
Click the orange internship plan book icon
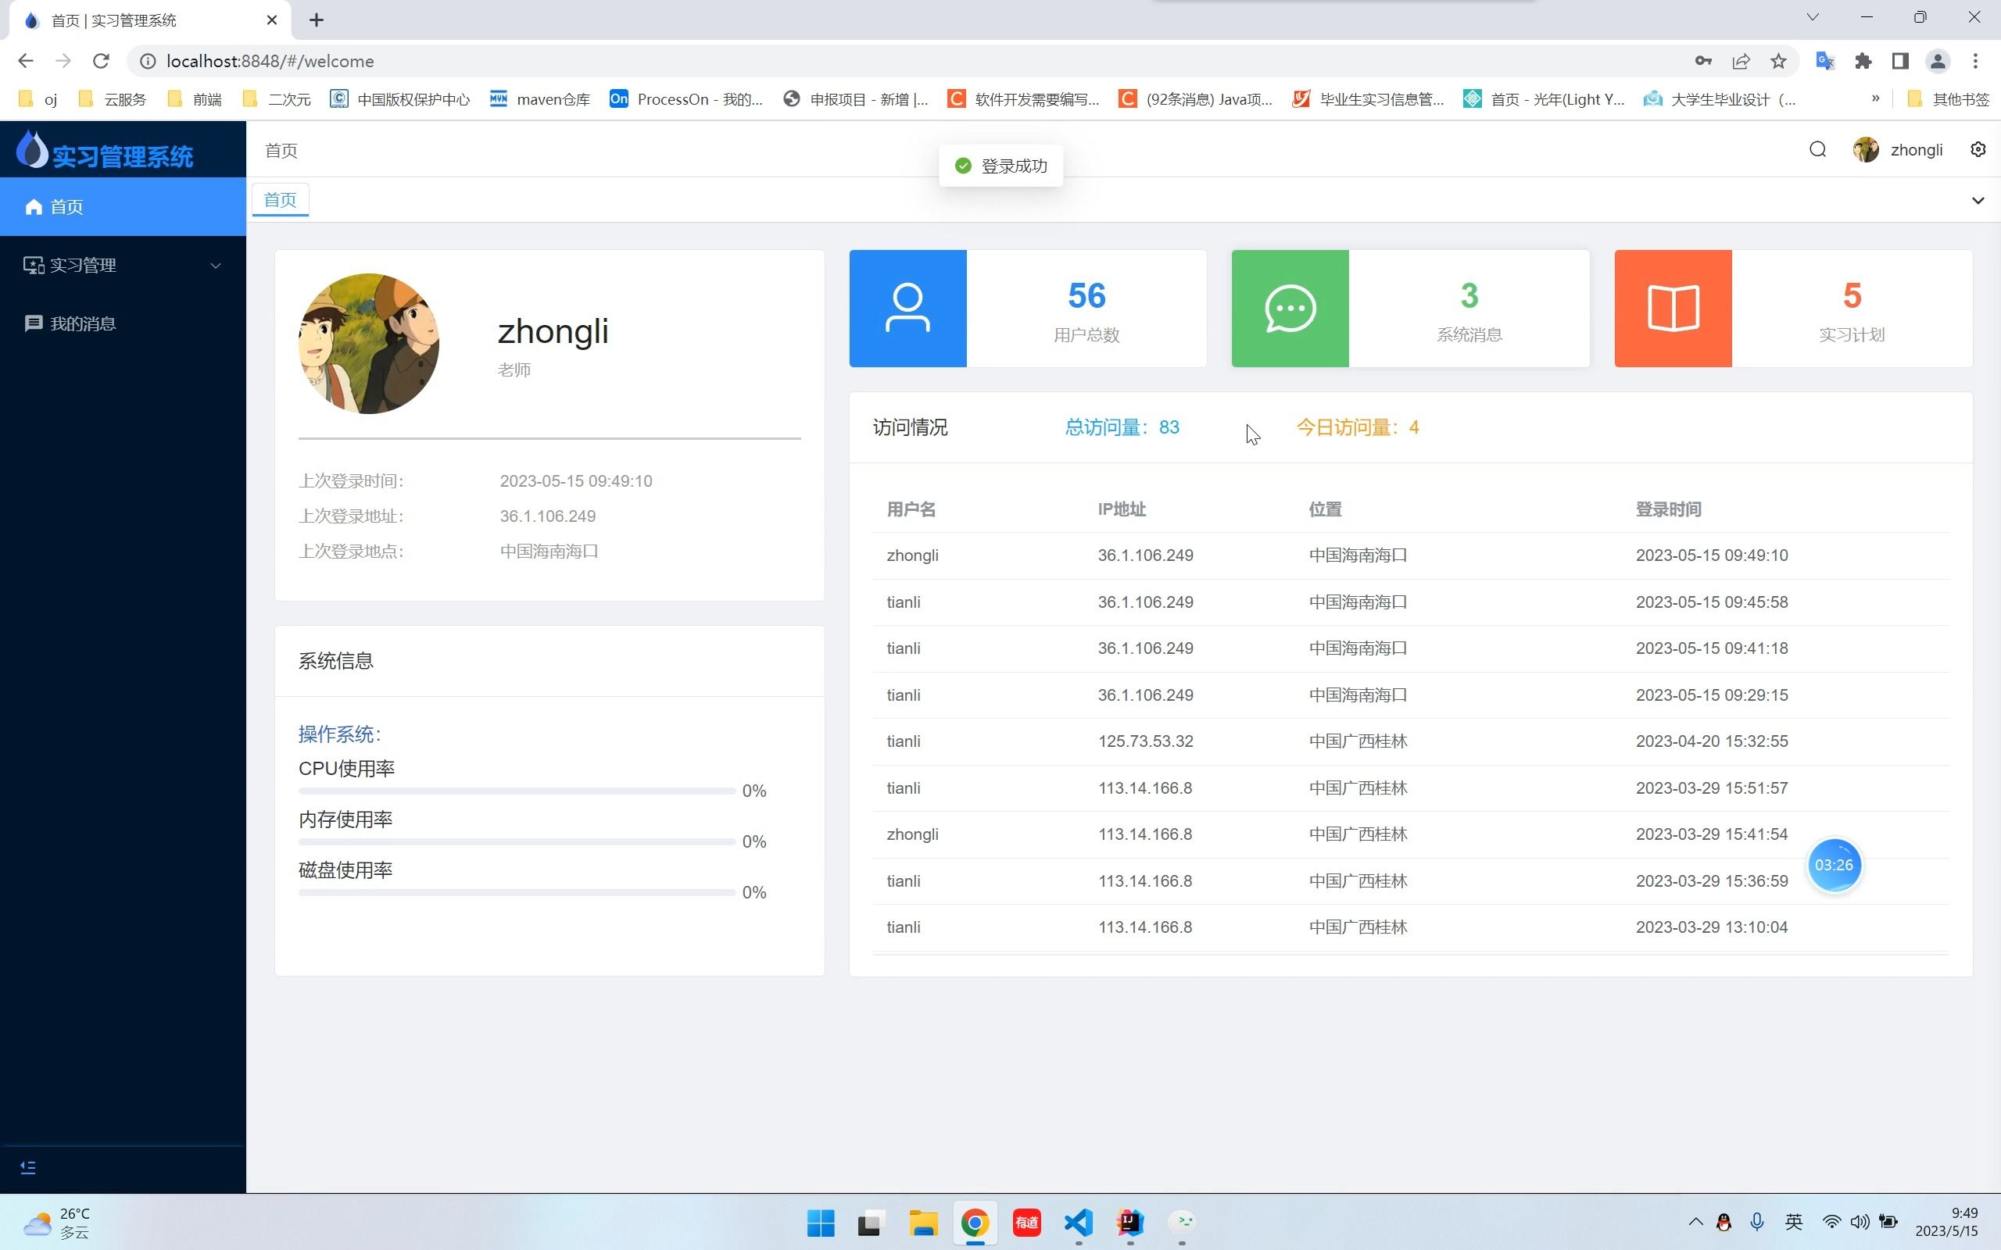pos(1673,309)
